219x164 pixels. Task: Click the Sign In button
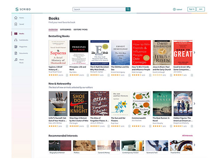[192, 9]
